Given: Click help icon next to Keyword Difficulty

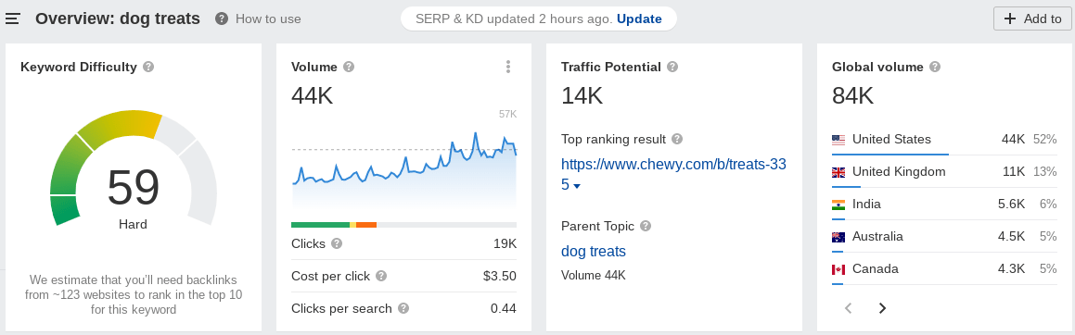Looking at the screenshot, I should pos(148,67).
